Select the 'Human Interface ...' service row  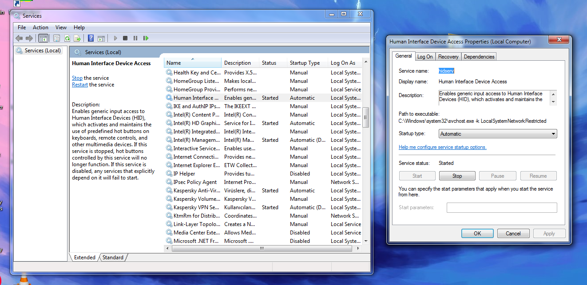pos(263,98)
